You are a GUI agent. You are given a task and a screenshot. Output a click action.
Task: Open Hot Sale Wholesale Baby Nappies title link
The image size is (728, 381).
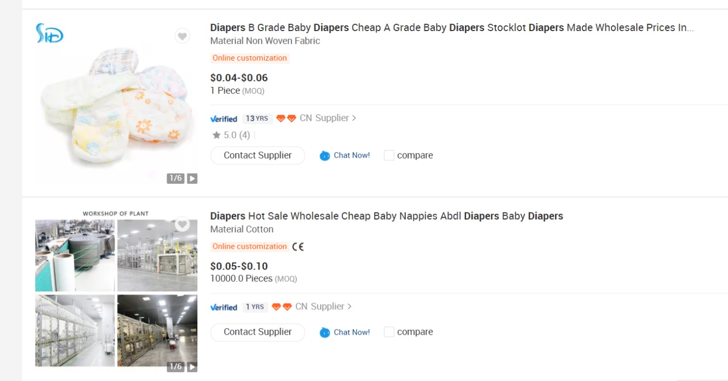[386, 216]
